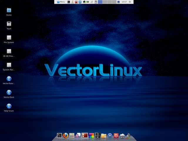This screenshot has width=188, height=141.
Task: Open the Menu button in top panel
Action: 61,2
